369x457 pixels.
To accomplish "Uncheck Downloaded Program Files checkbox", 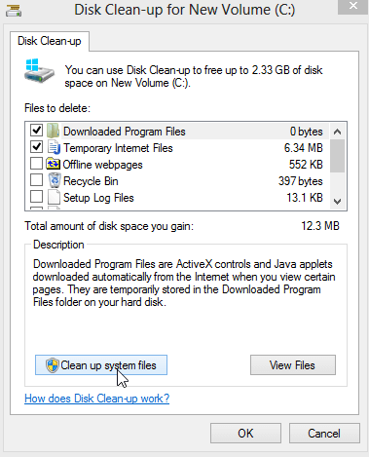I will click(x=36, y=131).
